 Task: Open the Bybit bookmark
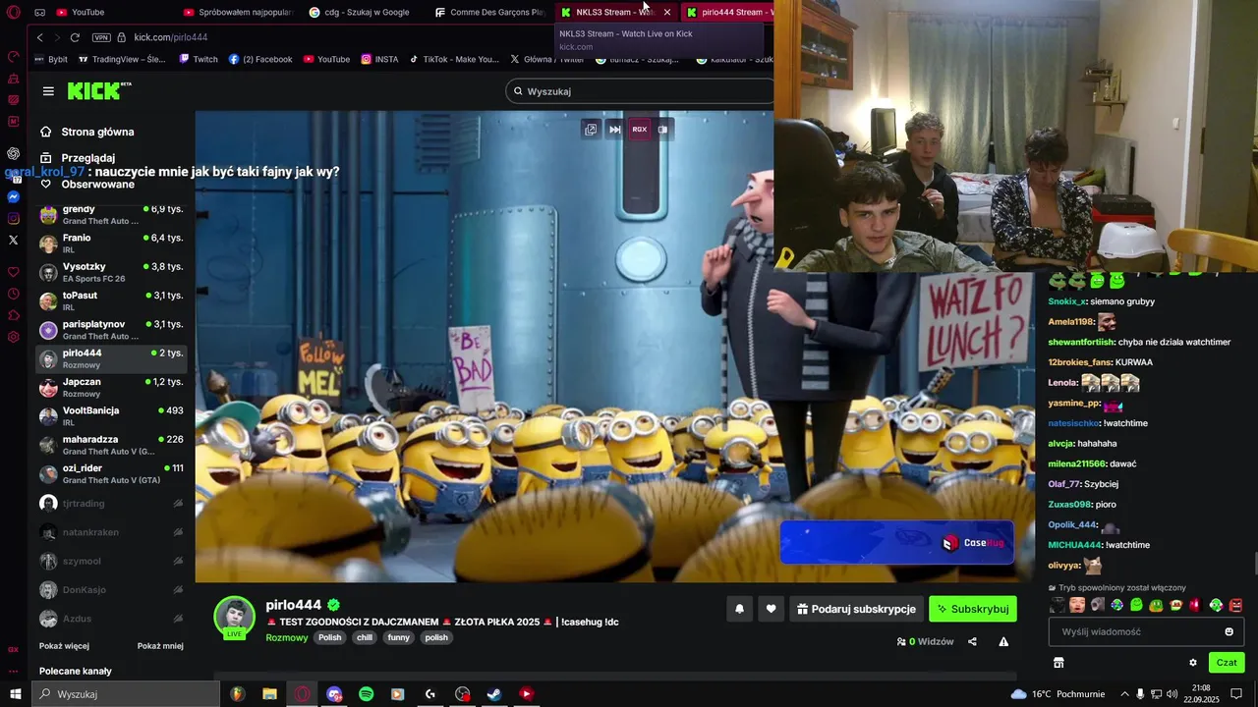point(49,59)
